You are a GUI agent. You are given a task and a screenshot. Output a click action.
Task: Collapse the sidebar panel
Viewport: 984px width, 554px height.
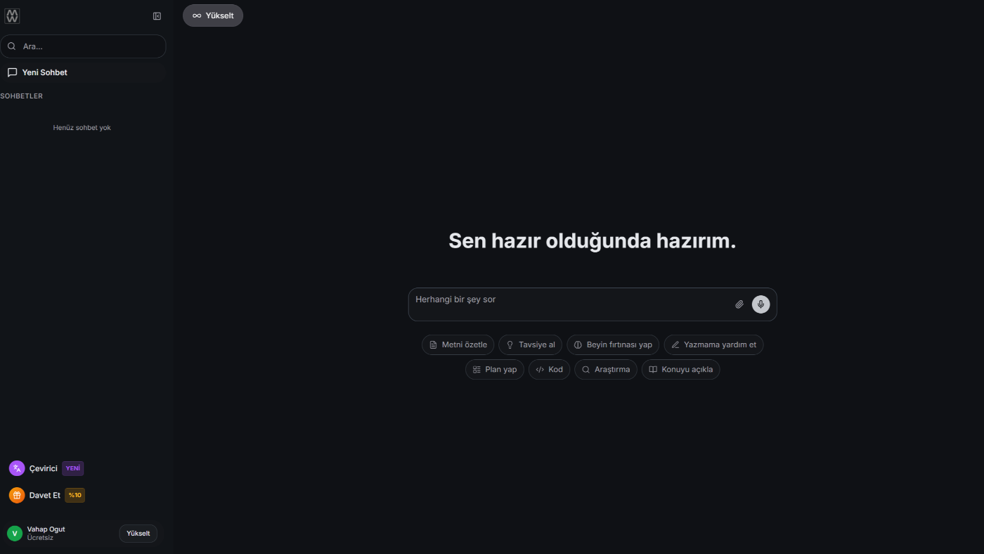(157, 16)
